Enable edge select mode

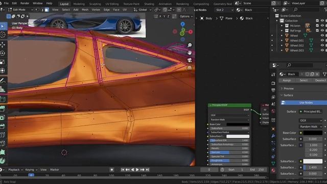(x=42, y=10)
